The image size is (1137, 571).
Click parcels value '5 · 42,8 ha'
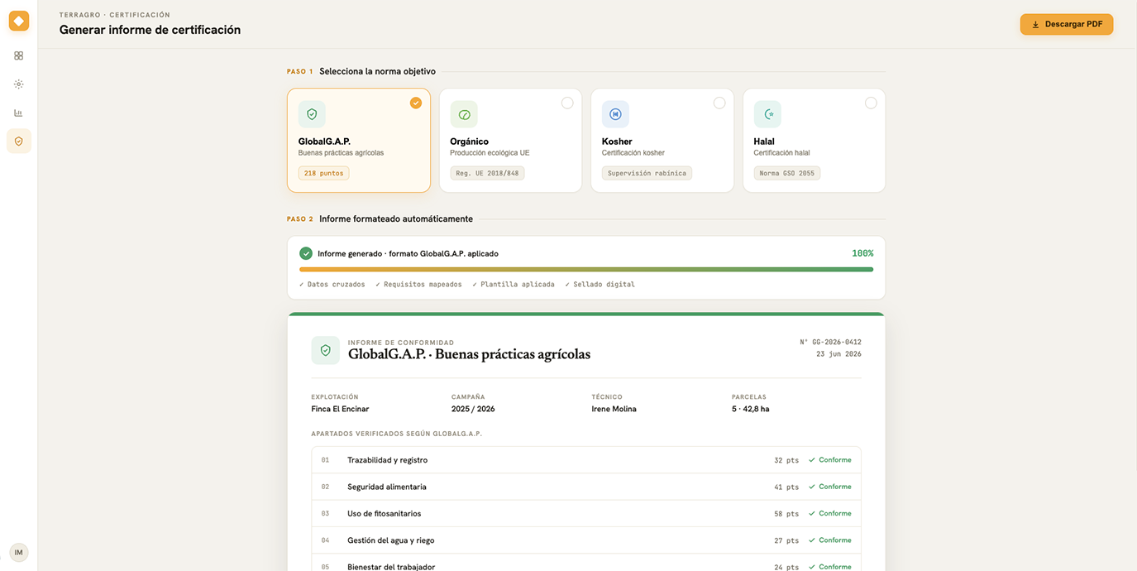751,409
